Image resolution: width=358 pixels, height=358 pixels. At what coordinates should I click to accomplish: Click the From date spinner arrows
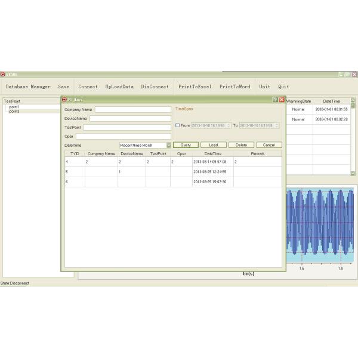230,125
